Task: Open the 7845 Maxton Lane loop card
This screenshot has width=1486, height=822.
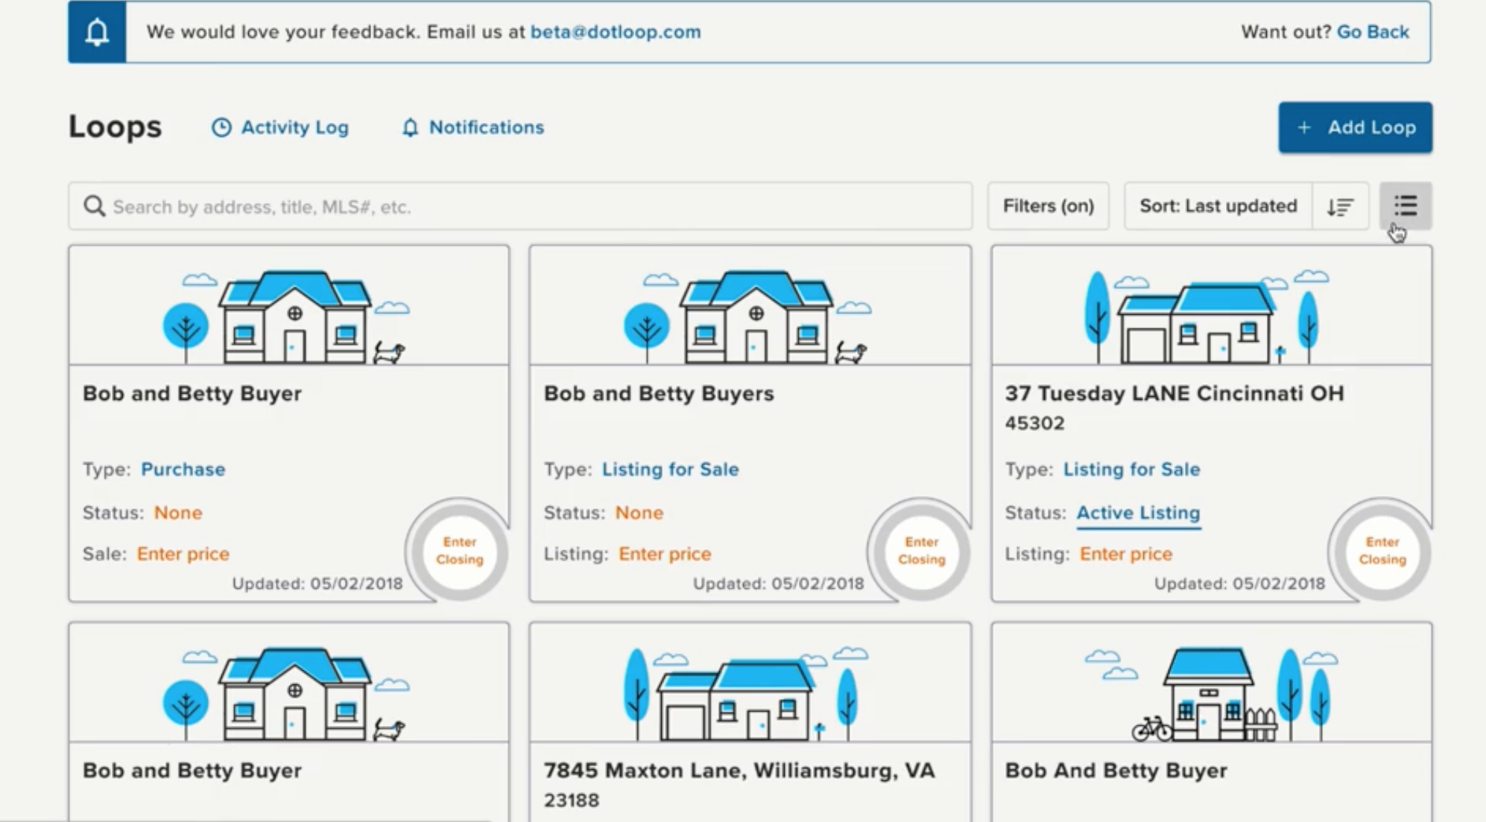Action: point(739,771)
